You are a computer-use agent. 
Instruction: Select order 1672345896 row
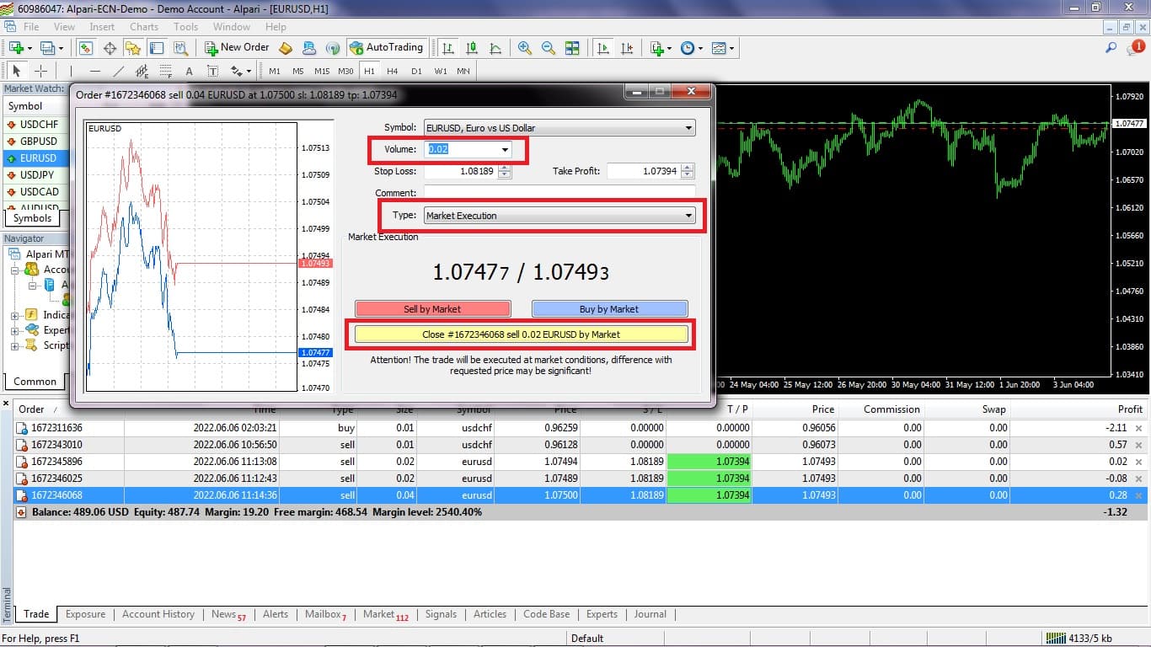pyautogui.click(x=581, y=462)
